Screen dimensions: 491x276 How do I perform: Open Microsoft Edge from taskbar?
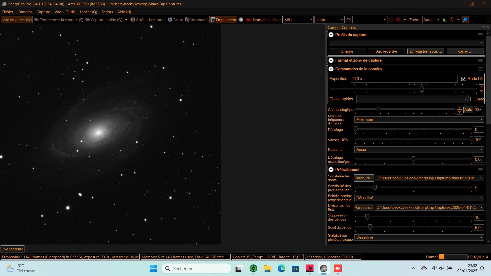click(281, 269)
